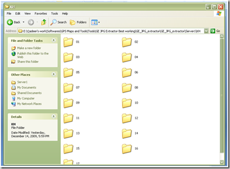The image size is (230, 169).
Task: Select folder icon 12
Action: point(127,118)
